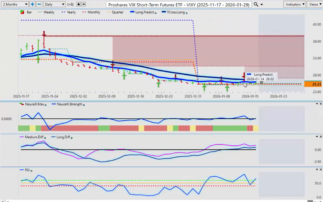
Task: Click the black plus forecast increment icon
Action: pyautogui.click(x=79, y=4)
